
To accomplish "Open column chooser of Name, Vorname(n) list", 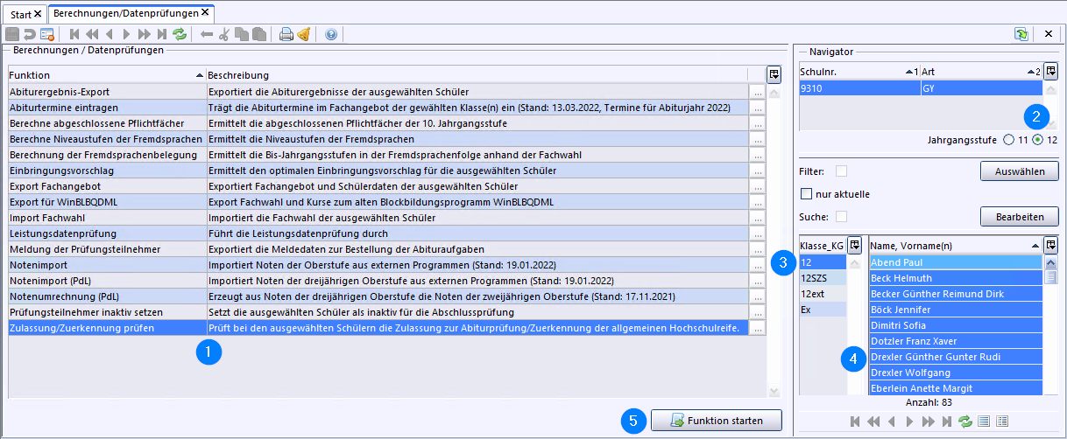I will 1051,246.
